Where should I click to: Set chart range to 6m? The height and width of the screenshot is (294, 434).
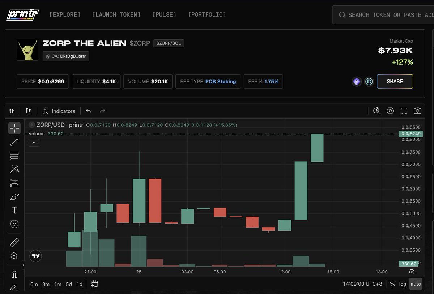34,284
